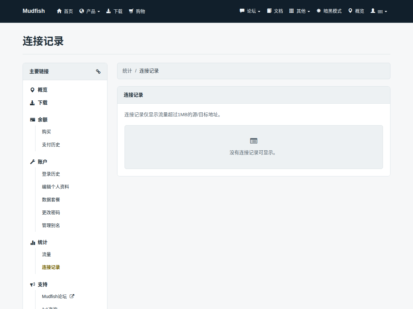Select the highlighted 连接记录 sidebar link
Screen dimensions: 413x309
pos(51,267)
